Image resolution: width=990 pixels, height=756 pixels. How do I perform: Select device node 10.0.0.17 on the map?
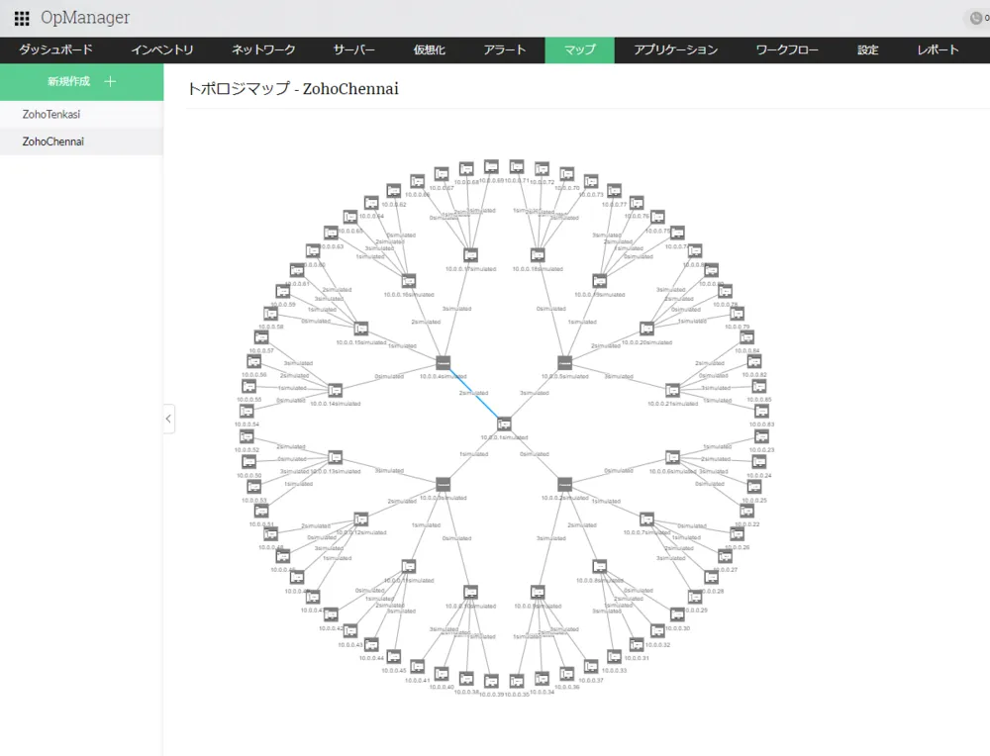tap(470, 255)
